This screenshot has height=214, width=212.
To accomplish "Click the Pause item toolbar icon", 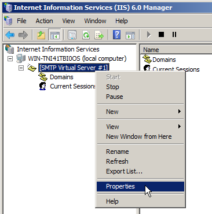I will point(174,35).
